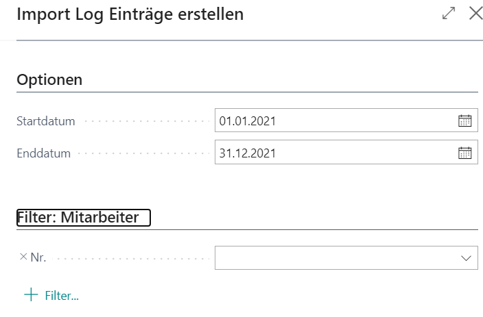Click on the 31.12.2021 date value
Screen dimensions: 483x317
click(x=248, y=153)
